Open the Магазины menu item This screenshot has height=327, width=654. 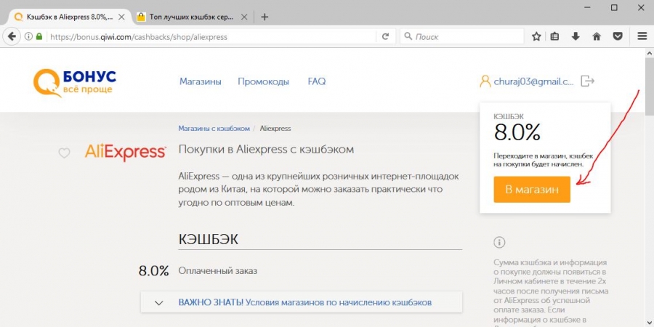pyautogui.click(x=201, y=81)
